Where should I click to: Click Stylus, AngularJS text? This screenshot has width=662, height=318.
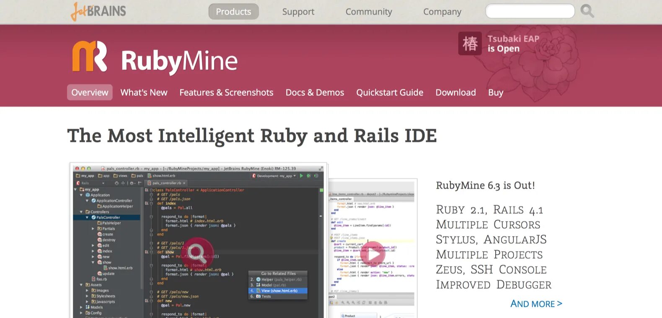click(491, 240)
